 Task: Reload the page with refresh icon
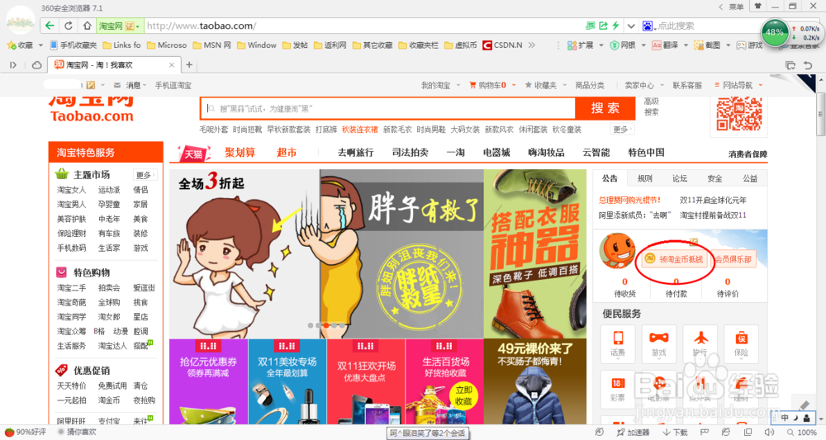tap(69, 26)
